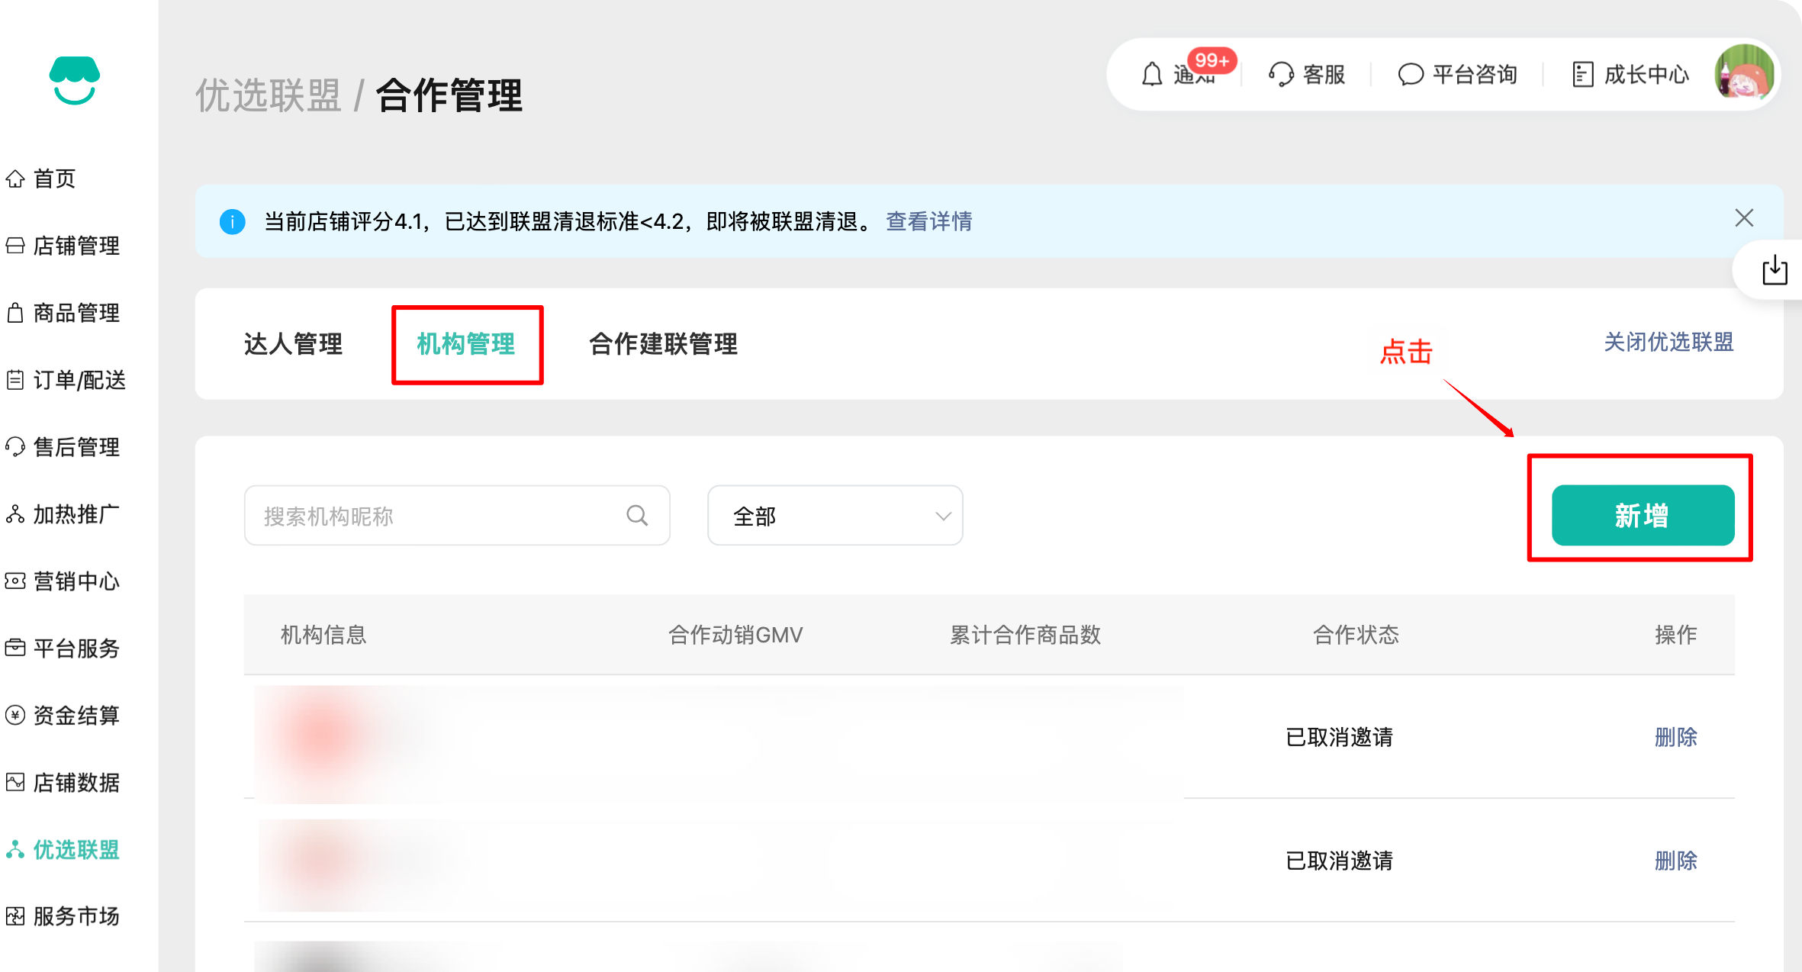
Task: Click the download icon on right edge
Action: pyautogui.click(x=1775, y=270)
